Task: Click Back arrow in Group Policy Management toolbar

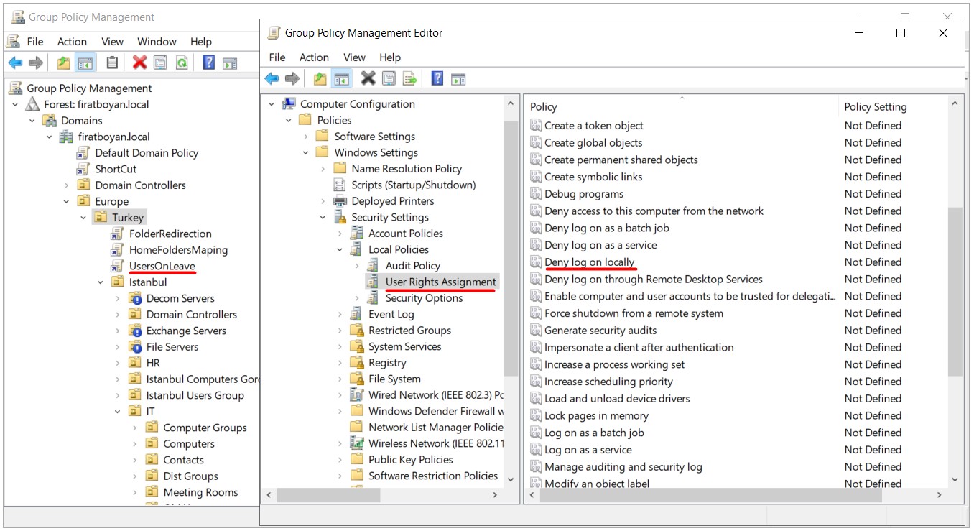Action: [x=15, y=63]
